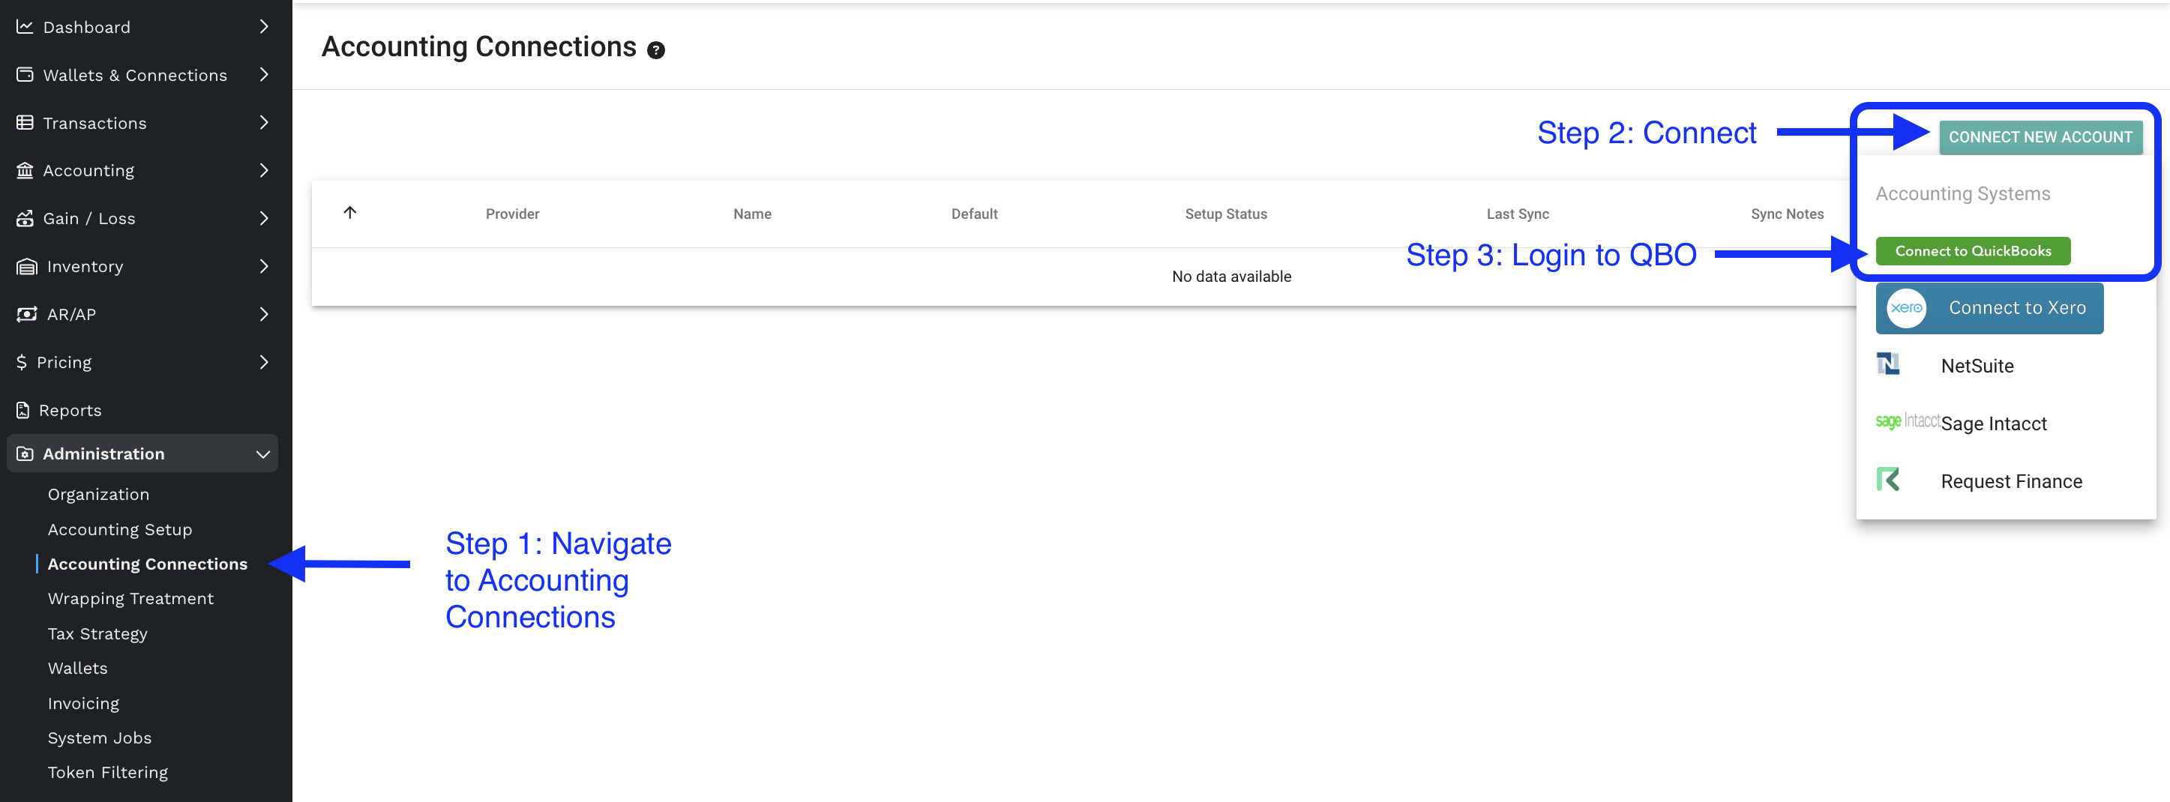The image size is (2170, 802).
Task: Go to Wallets under Administration
Action: (77, 668)
